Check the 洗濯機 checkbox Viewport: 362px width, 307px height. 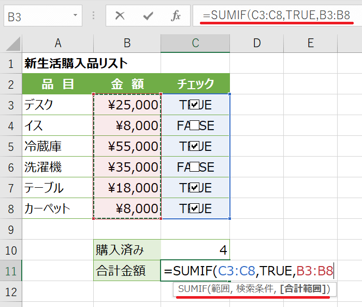tap(195, 167)
